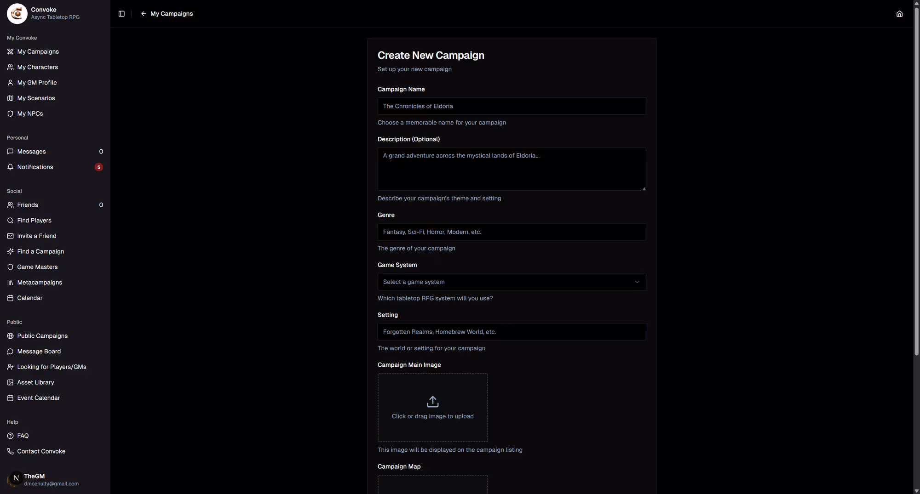
Task: Click the upload arrow icon in Main Image
Action: pos(432,402)
